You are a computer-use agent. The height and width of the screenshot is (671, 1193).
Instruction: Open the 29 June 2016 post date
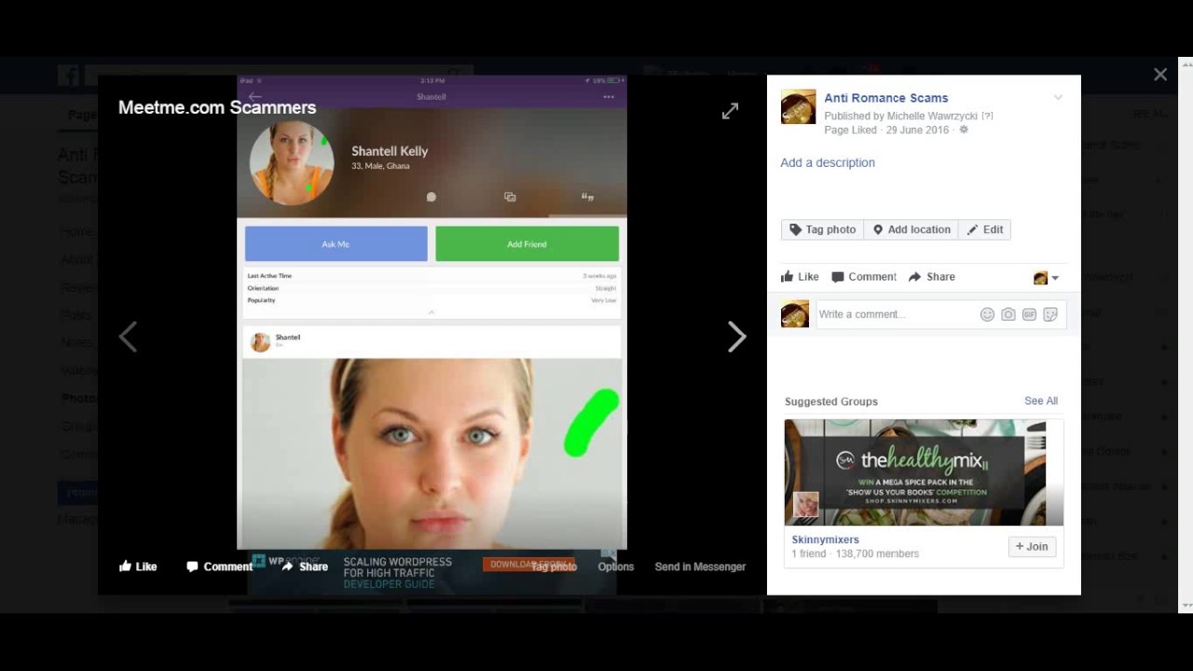pos(917,130)
